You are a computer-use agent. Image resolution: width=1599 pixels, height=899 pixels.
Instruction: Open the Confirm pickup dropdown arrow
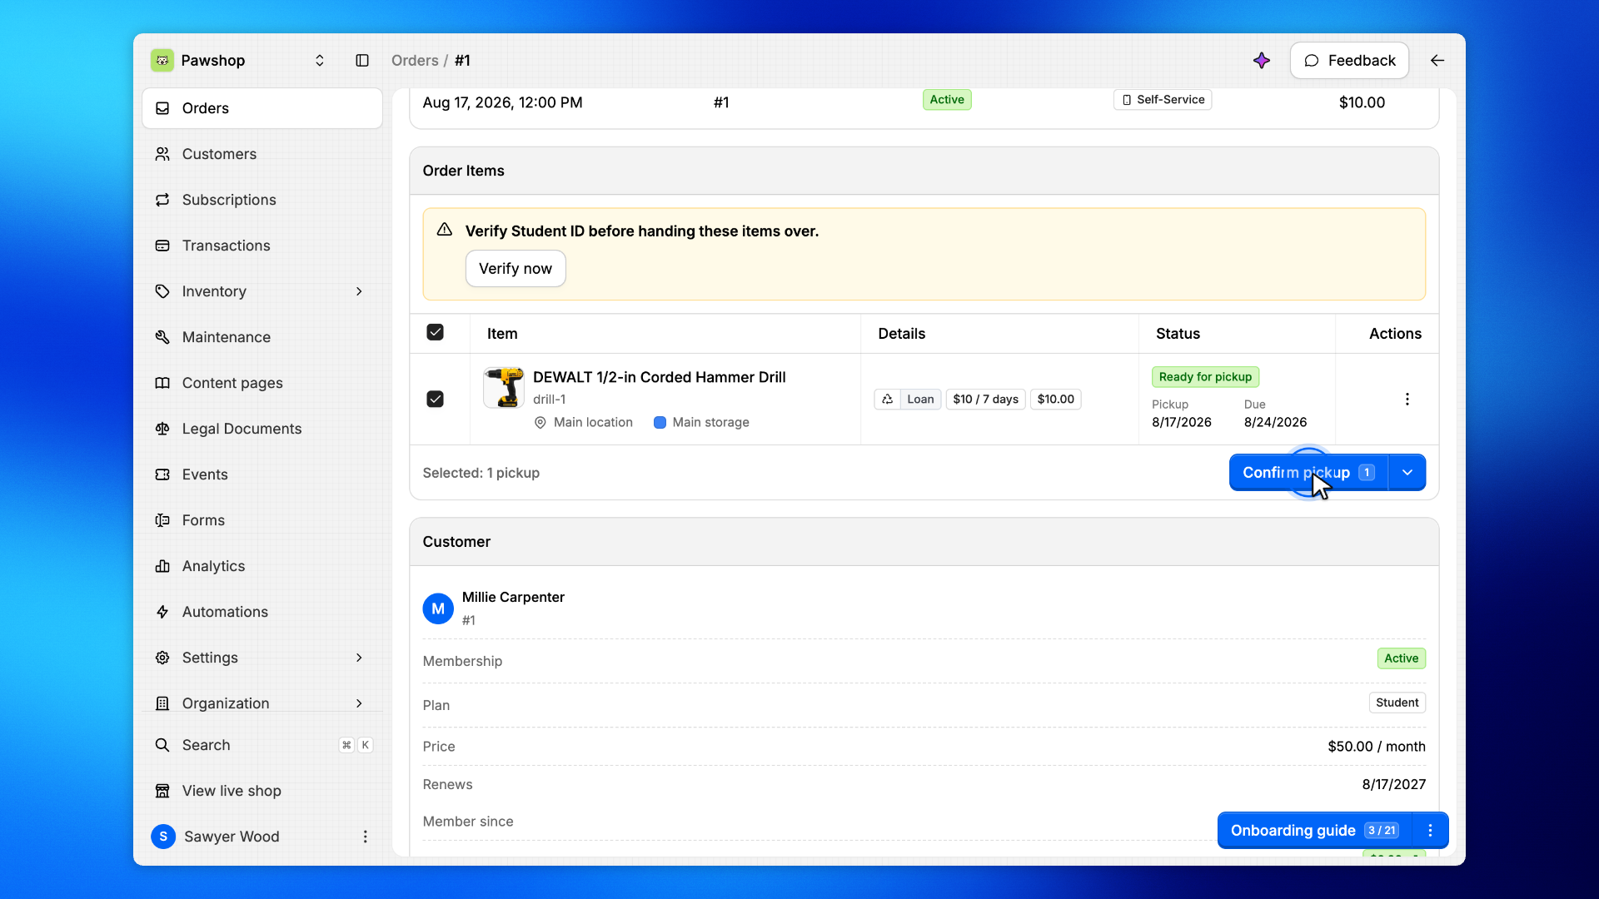coord(1407,473)
